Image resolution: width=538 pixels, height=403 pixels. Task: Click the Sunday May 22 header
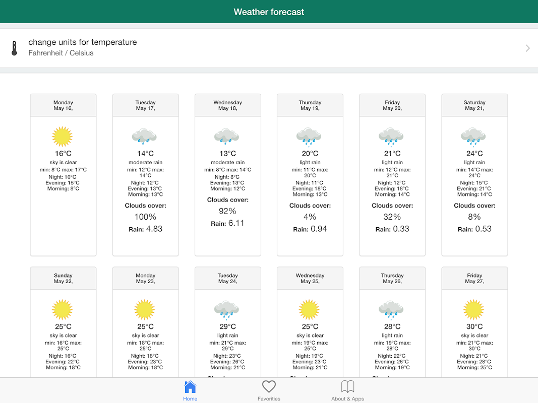click(x=63, y=278)
